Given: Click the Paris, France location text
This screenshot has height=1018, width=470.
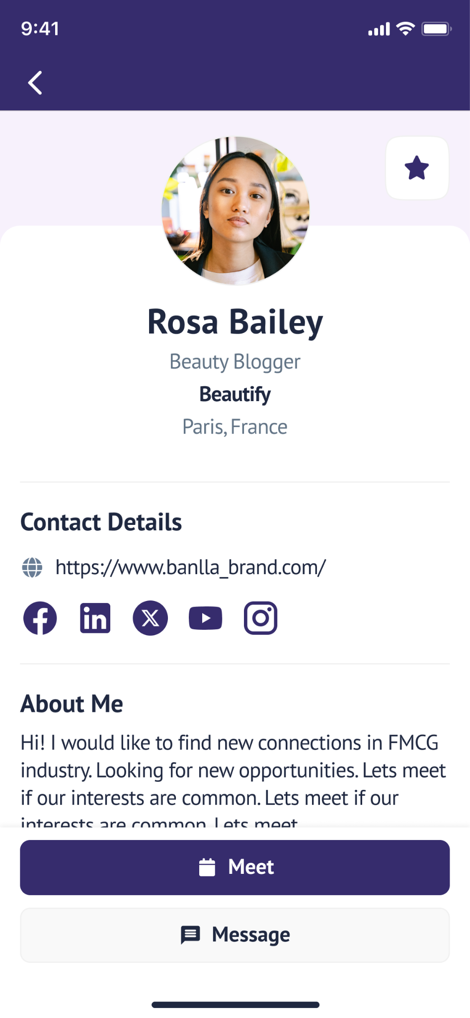Looking at the screenshot, I should pos(235,427).
